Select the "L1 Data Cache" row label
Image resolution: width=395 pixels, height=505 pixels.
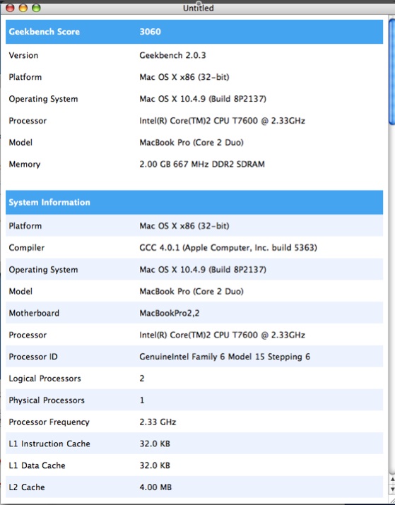[x=37, y=465]
